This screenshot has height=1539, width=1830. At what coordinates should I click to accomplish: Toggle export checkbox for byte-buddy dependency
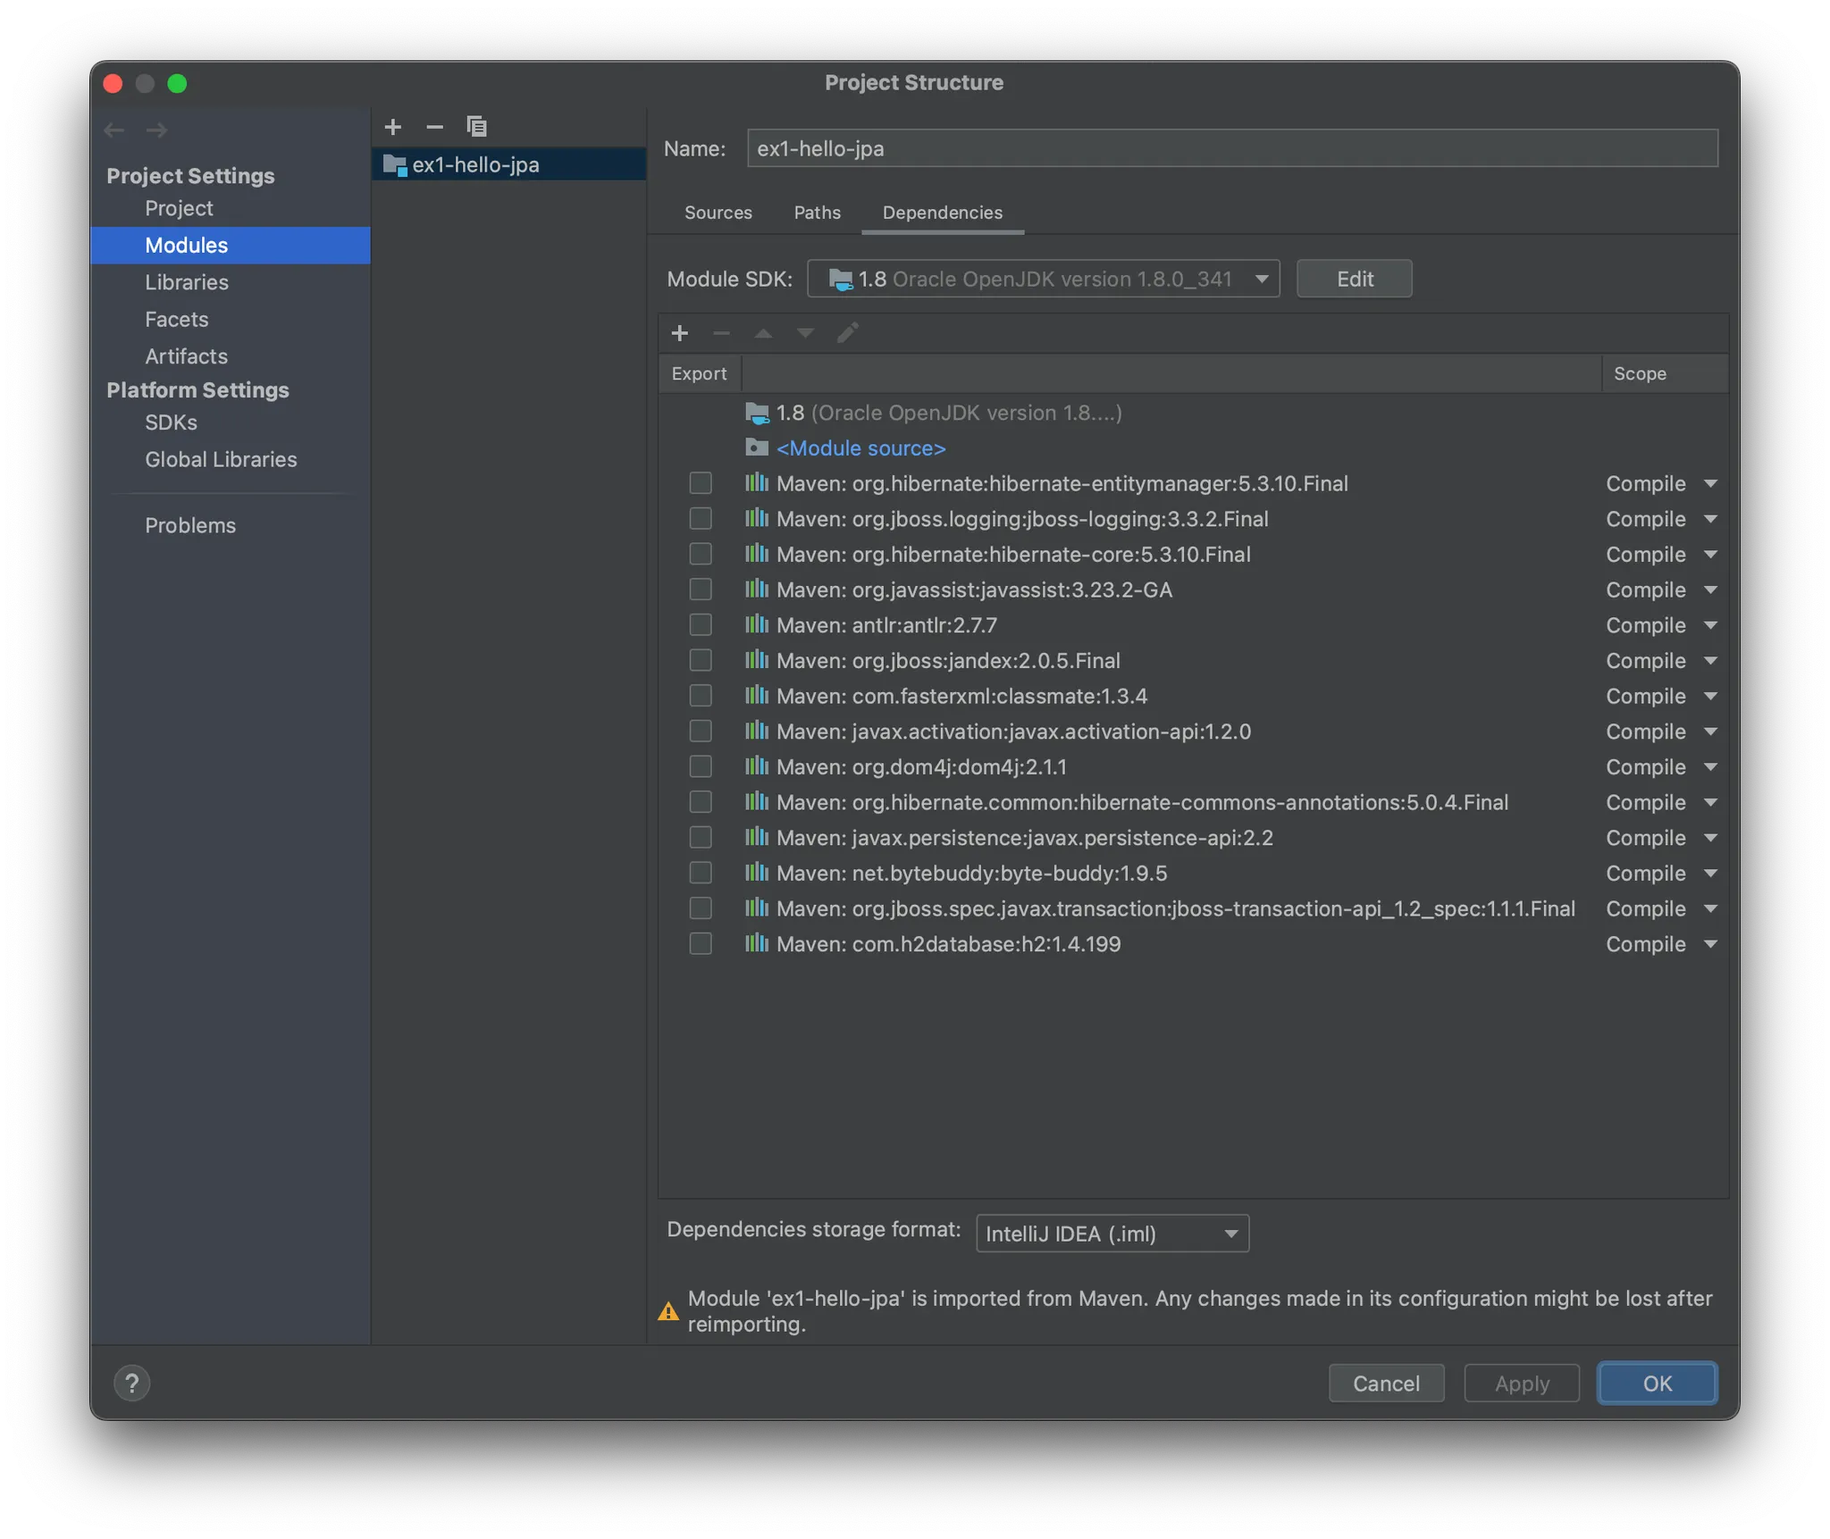click(701, 873)
